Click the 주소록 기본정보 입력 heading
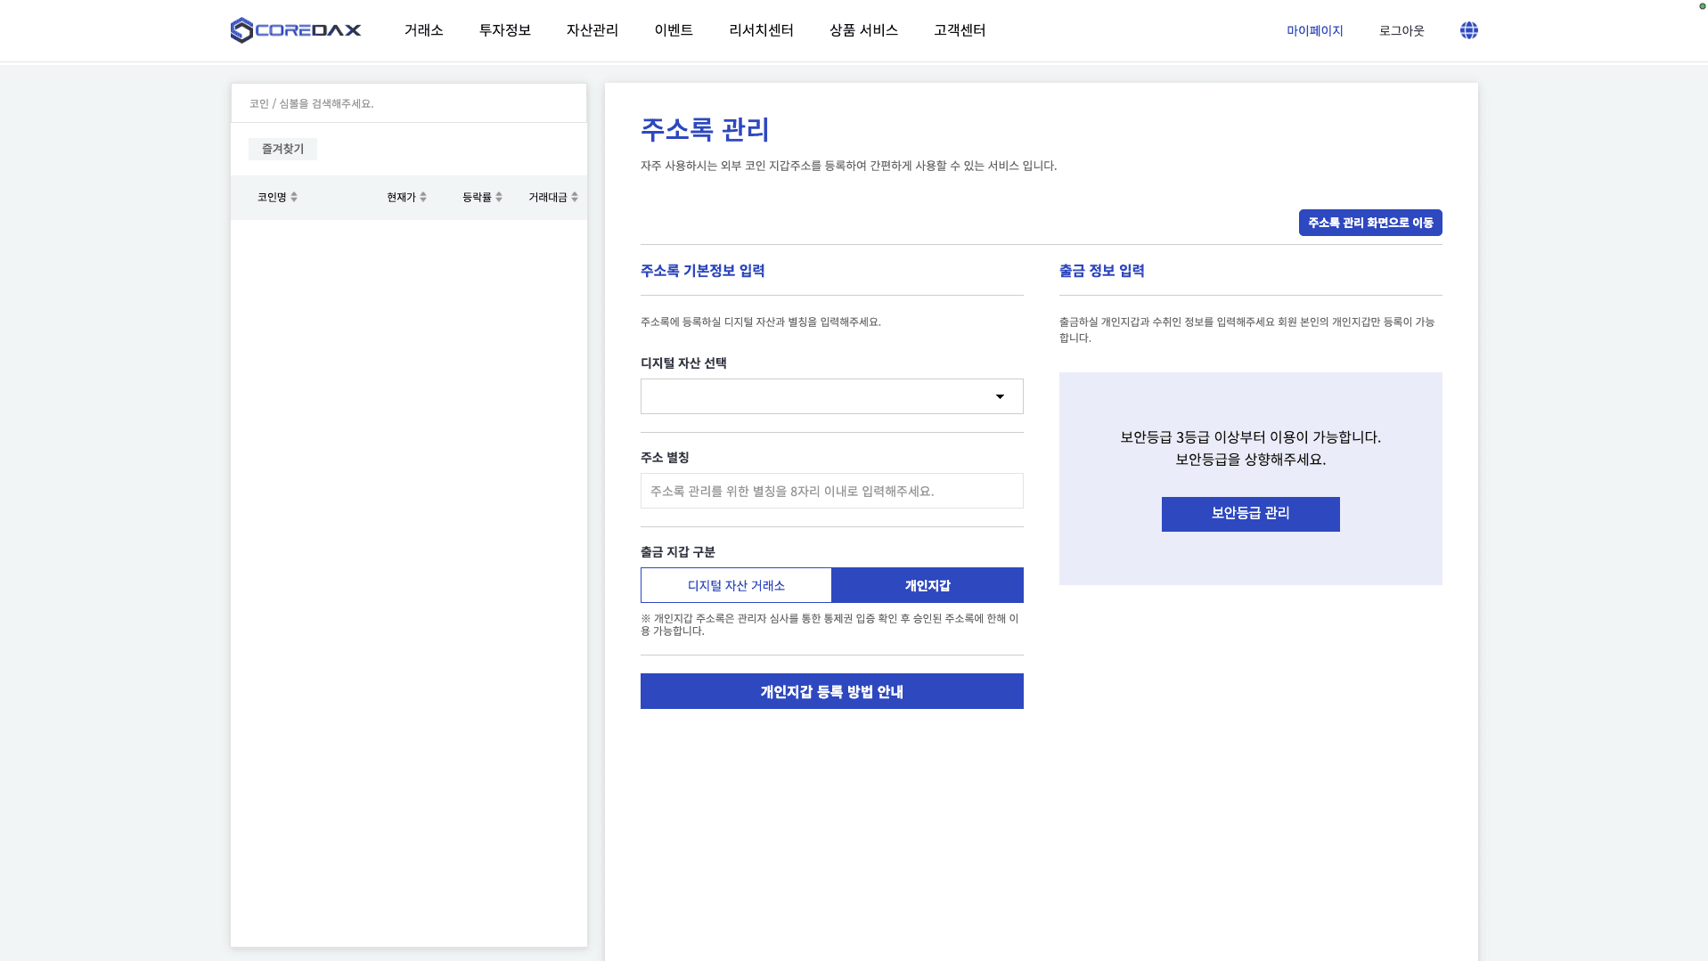The width and height of the screenshot is (1708, 961). point(702,271)
